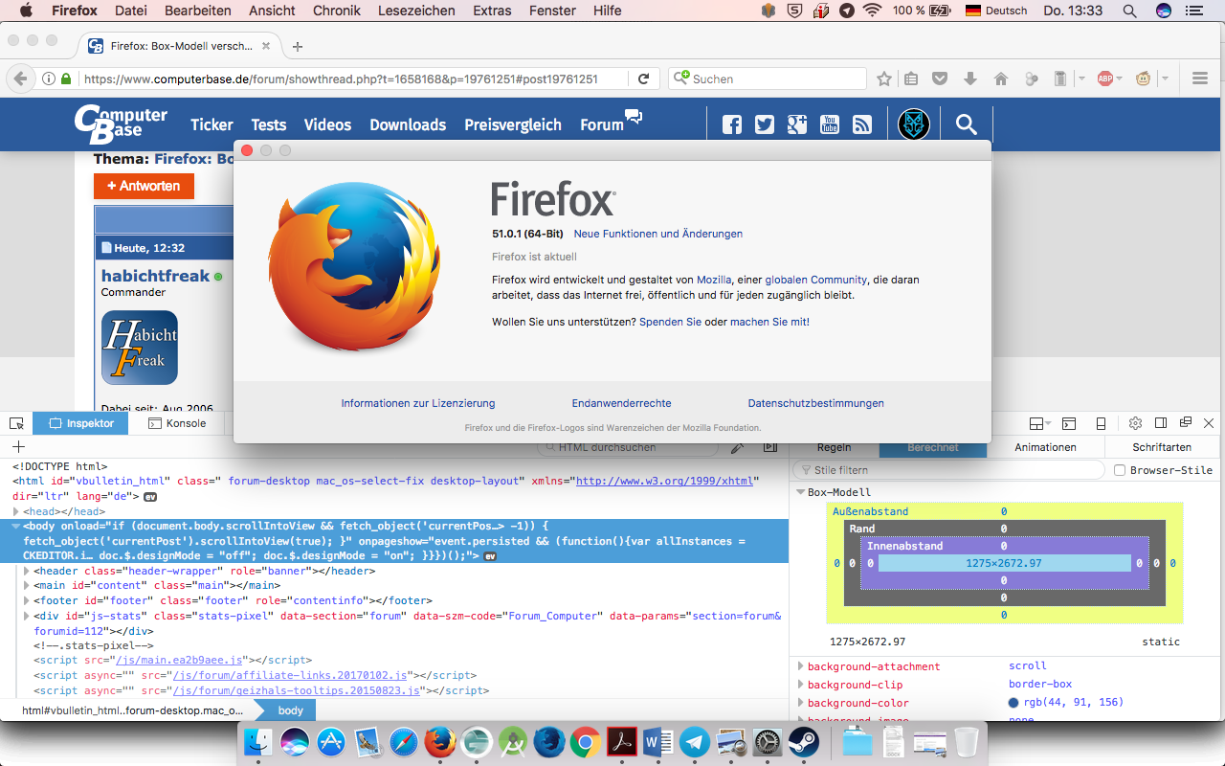Open devtools settings gear icon
This screenshot has width=1225, height=766.
click(1135, 423)
